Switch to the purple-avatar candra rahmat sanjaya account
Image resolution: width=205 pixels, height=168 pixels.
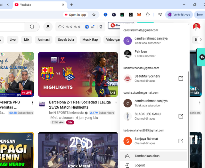(x=153, y=41)
